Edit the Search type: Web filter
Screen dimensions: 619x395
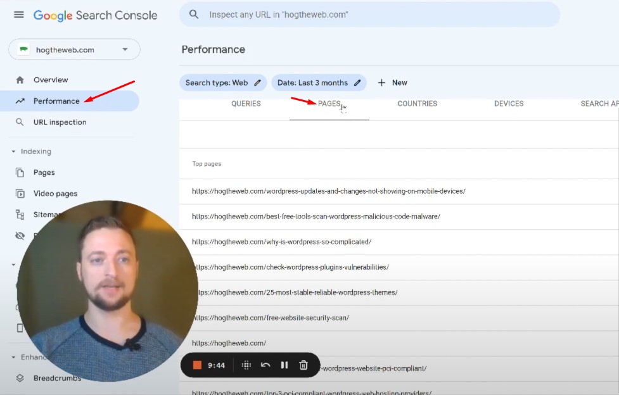click(x=223, y=83)
